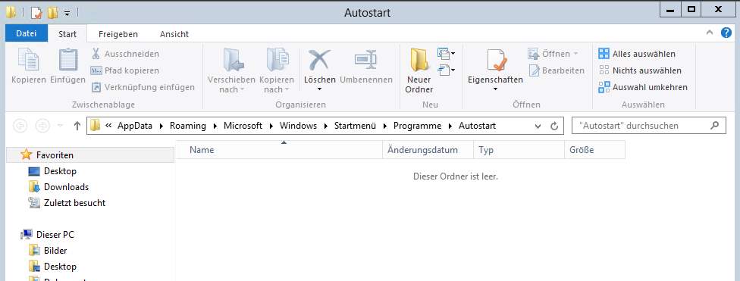Click the up arrow navigation button
This screenshot has width=740, height=281.
[x=77, y=126]
